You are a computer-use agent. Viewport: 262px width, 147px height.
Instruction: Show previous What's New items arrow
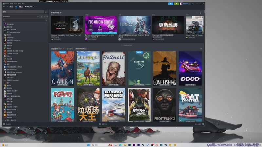(x=197, y=13)
